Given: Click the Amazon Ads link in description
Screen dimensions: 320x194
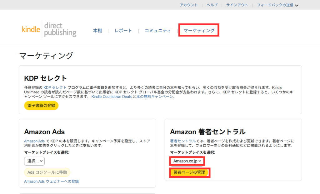Looking at the screenshot, I should [34, 141].
